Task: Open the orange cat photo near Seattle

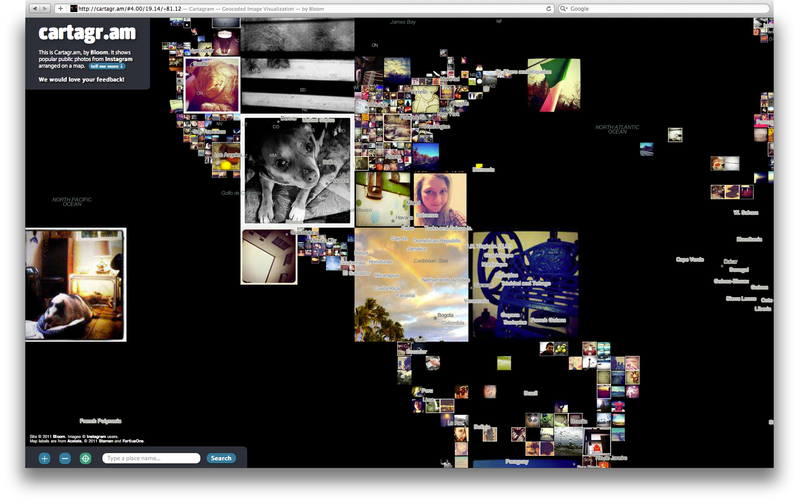Action: click(x=212, y=85)
